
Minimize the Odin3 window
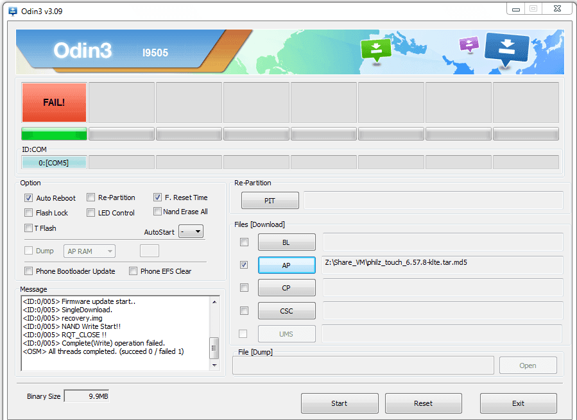click(x=516, y=9)
